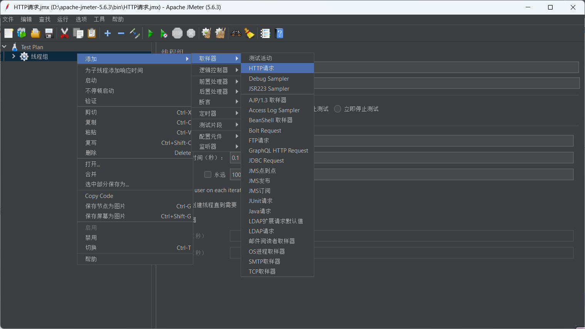
Task: Select the 立即停止测试 radio button
Action: click(337, 109)
